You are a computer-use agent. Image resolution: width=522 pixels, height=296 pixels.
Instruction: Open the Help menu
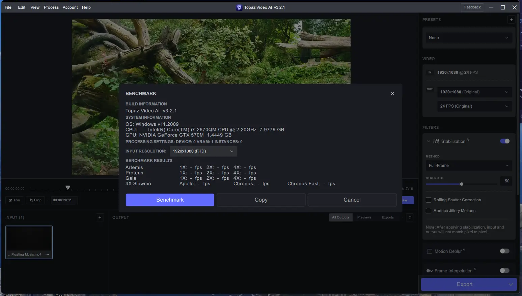[86, 7]
